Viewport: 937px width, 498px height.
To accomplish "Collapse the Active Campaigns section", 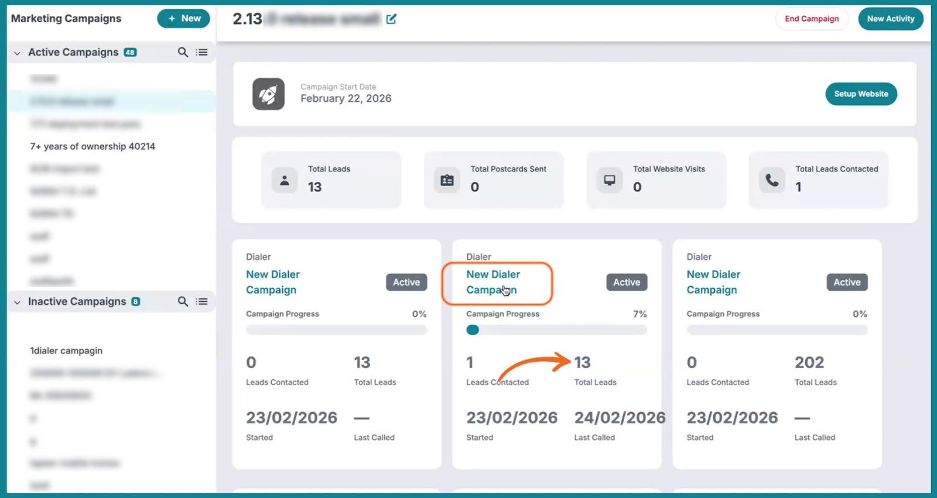I will point(17,53).
